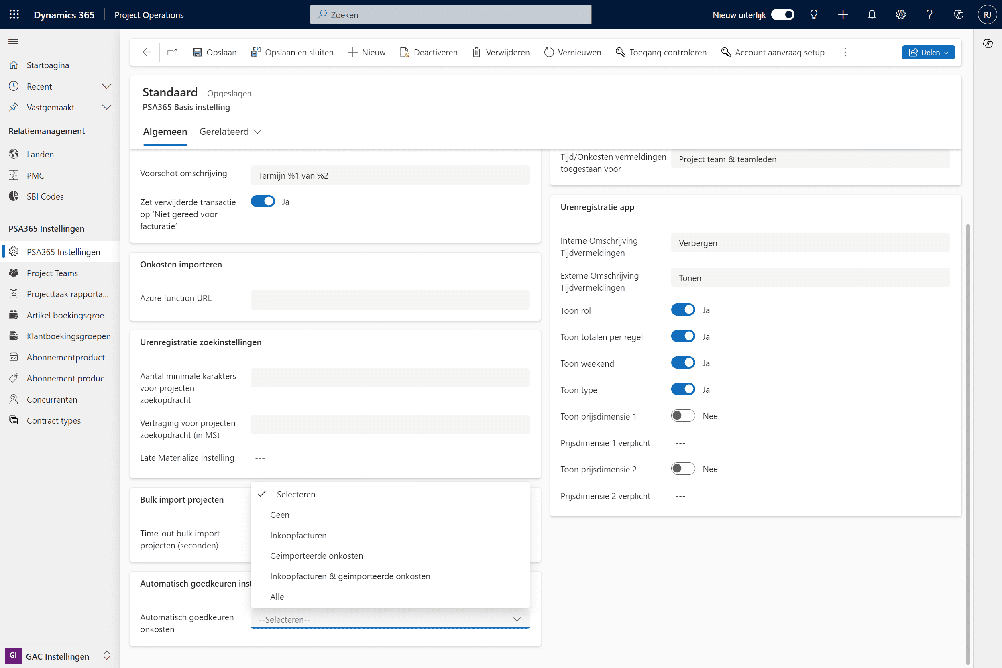This screenshot has height=668, width=1002.
Task: Enable Toon prijsdimensie 1 switch
Action: (683, 415)
